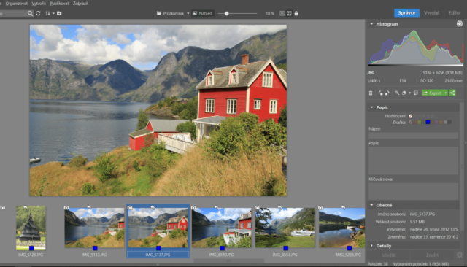Collapse the Obecné section
The height and width of the screenshot is (267, 467).
click(371, 205)
